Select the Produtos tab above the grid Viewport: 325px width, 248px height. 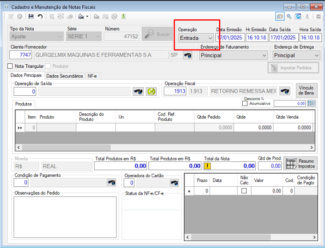[x=23, y=104]
